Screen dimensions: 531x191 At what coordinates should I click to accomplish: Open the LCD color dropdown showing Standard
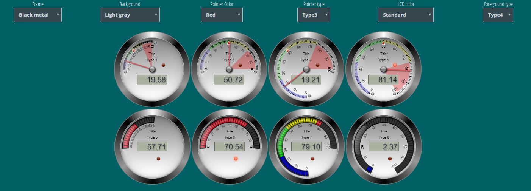(x=406, y=15)
